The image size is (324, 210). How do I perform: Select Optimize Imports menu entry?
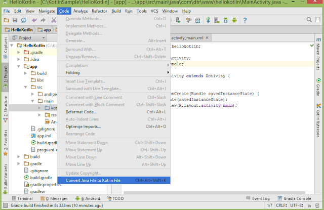(114, 127)
